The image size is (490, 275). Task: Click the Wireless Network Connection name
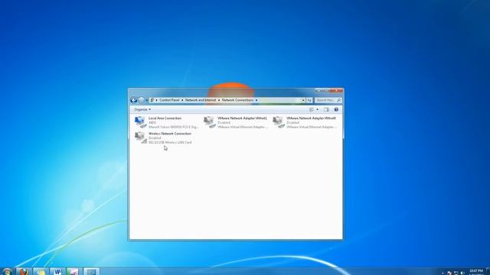pos(170,134)
